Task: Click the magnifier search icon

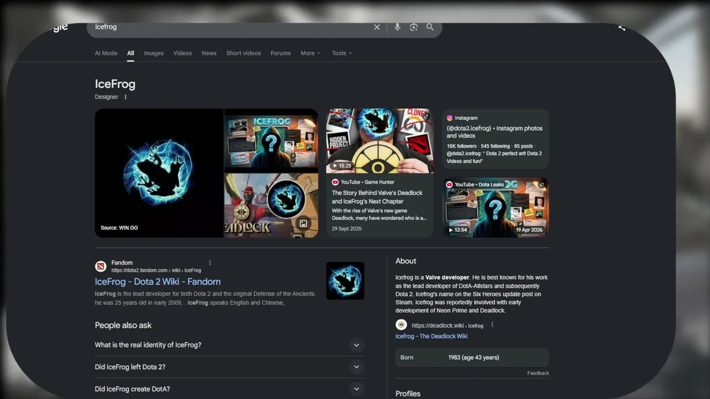Action: tap(430, 27)
